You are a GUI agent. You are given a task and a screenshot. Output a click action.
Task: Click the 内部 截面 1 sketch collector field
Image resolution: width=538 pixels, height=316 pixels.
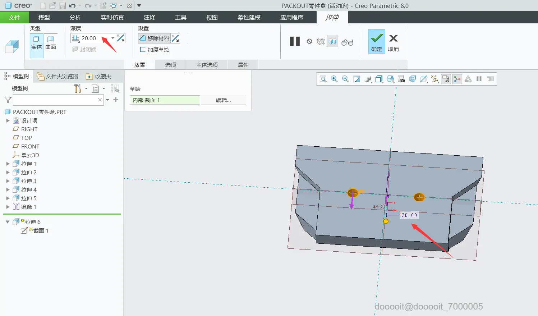point(165,100)
